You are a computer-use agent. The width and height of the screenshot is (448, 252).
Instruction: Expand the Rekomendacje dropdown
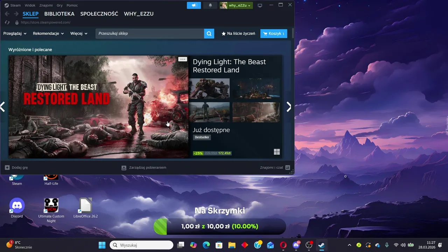[48, 34]
